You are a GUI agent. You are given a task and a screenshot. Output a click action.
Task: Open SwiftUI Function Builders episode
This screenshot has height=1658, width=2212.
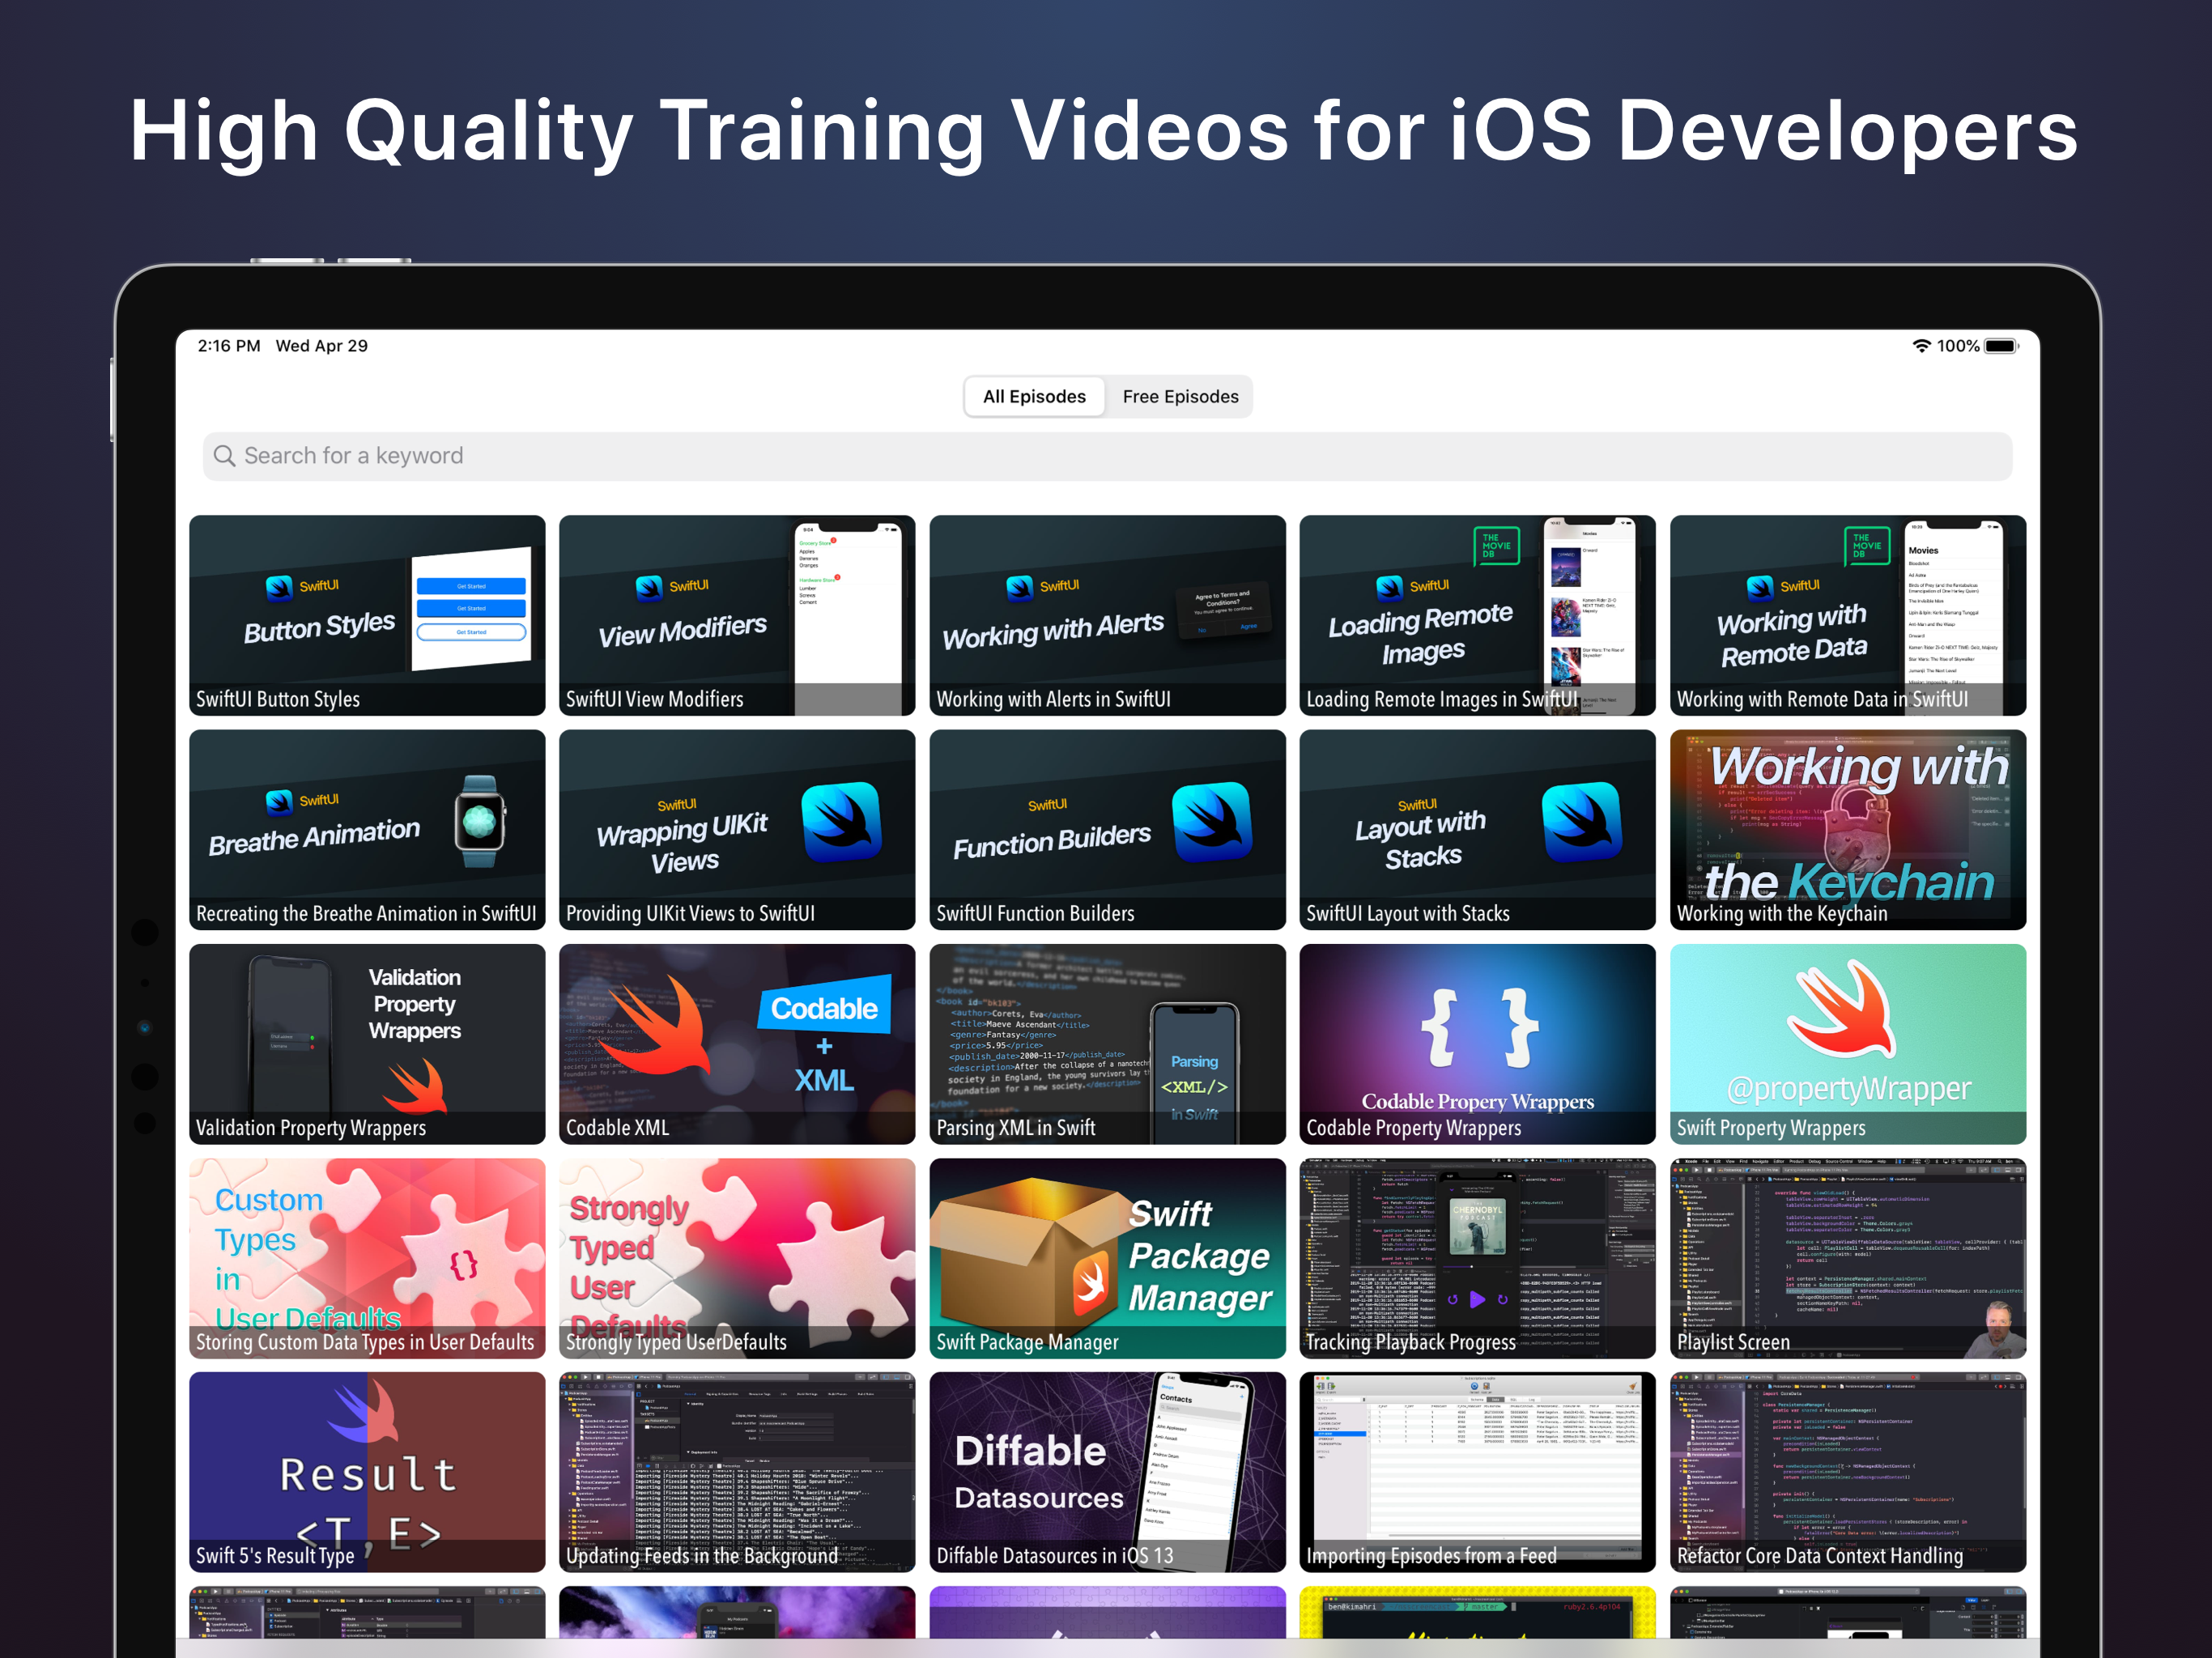pyautogui.click(x=1107, y=830)
